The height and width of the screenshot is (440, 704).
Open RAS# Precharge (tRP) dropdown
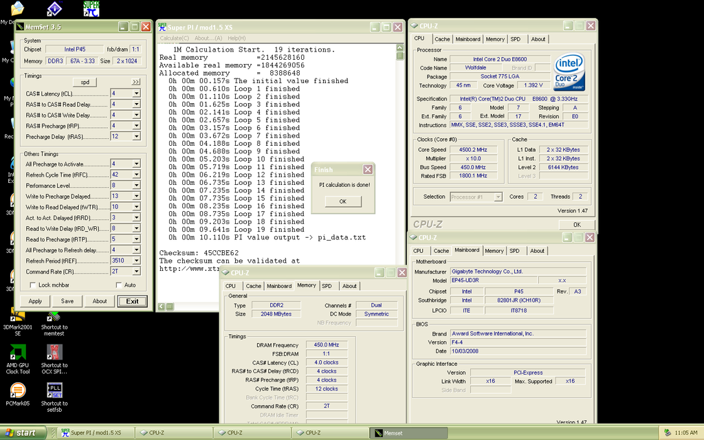[136, 126]
